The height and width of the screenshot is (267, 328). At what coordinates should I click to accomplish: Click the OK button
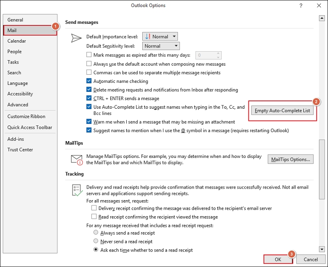coord(278,260)
